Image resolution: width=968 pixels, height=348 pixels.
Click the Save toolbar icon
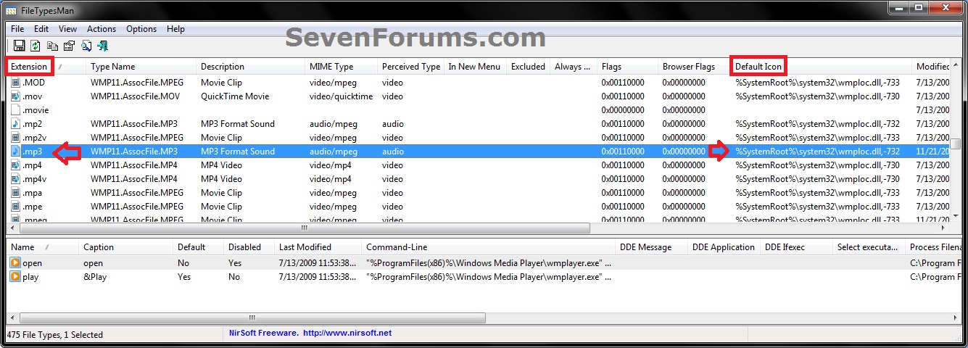(20, 46)
